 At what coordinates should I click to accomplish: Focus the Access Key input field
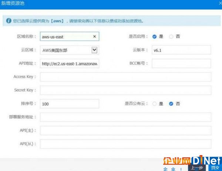coord(125,77)
